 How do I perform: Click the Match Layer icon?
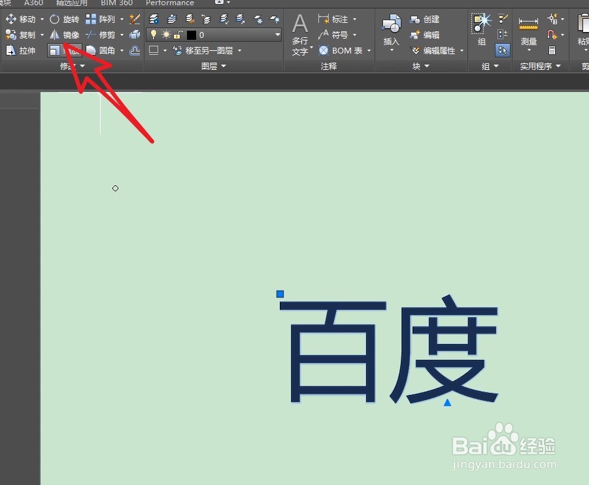coord(190,19)
